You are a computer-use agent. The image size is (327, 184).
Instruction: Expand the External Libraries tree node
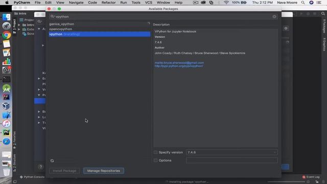coord(19,29)
